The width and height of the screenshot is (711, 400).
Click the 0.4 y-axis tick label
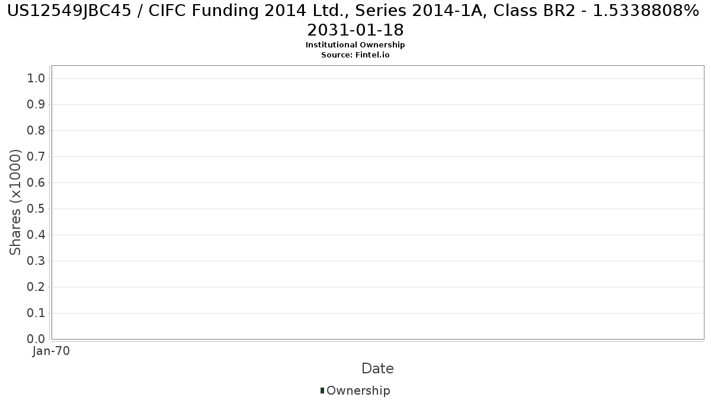point(36,235)
